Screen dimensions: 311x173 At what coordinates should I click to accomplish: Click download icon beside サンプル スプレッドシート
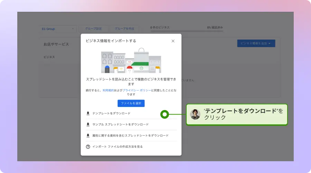coord(88,124)
